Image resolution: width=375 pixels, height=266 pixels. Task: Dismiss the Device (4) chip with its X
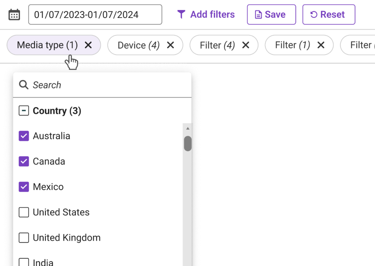(170, 45)
